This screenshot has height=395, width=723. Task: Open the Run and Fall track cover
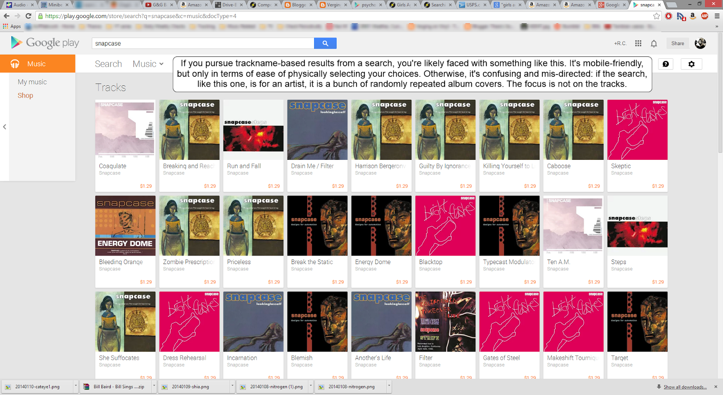pos(253,130)
